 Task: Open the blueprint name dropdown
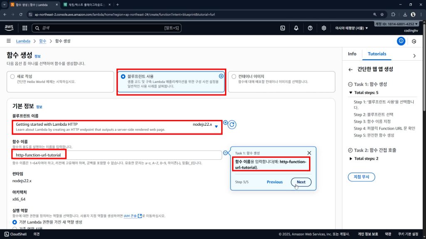(117, 127)
